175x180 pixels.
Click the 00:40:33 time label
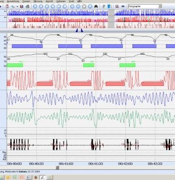[36, 164]
